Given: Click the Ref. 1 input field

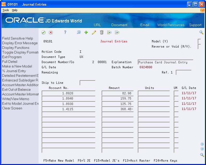Looking at the screenshot, I should (x=184, y=72).
